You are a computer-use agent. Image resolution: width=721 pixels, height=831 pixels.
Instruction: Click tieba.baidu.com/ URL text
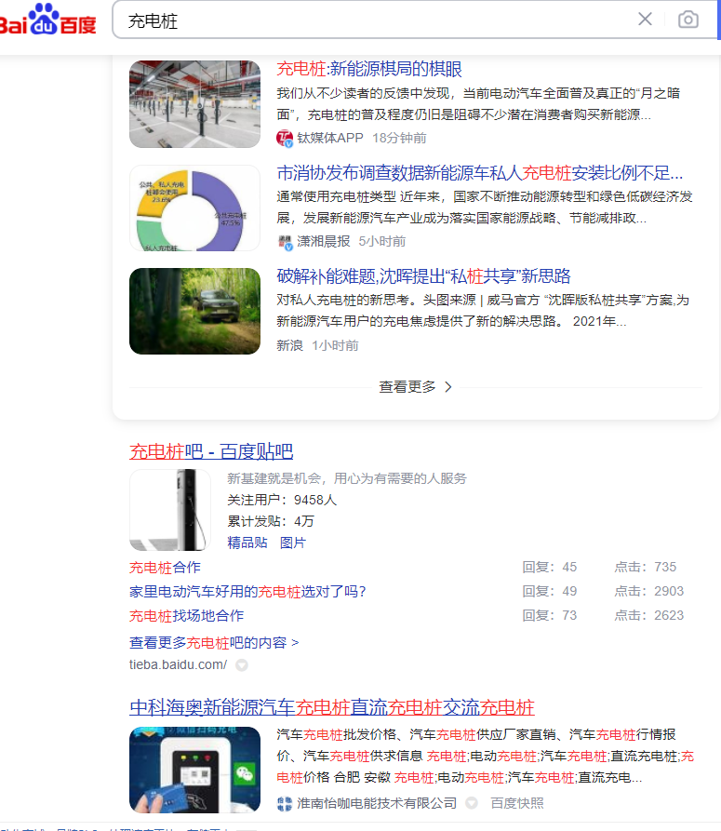click(178, 664)
